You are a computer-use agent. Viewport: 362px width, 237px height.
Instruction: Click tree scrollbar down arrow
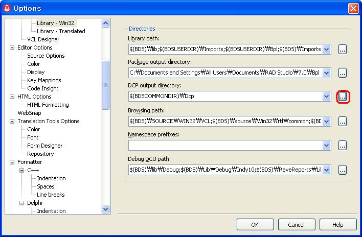click(105, 209)
